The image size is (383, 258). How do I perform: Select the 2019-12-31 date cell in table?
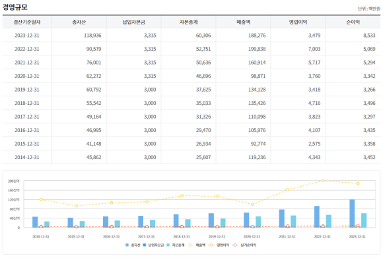(x=27, y=90)
